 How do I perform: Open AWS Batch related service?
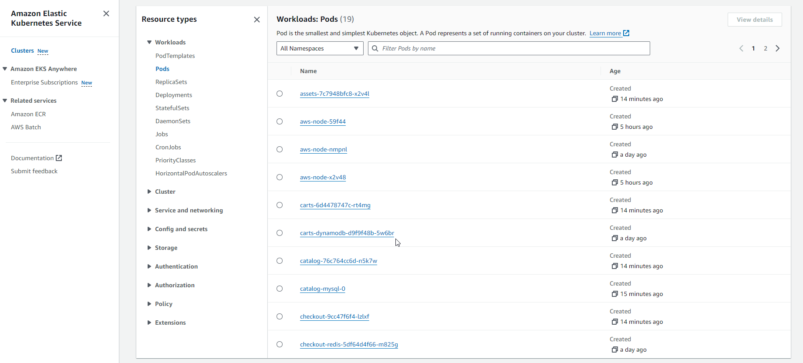[26, 127]
